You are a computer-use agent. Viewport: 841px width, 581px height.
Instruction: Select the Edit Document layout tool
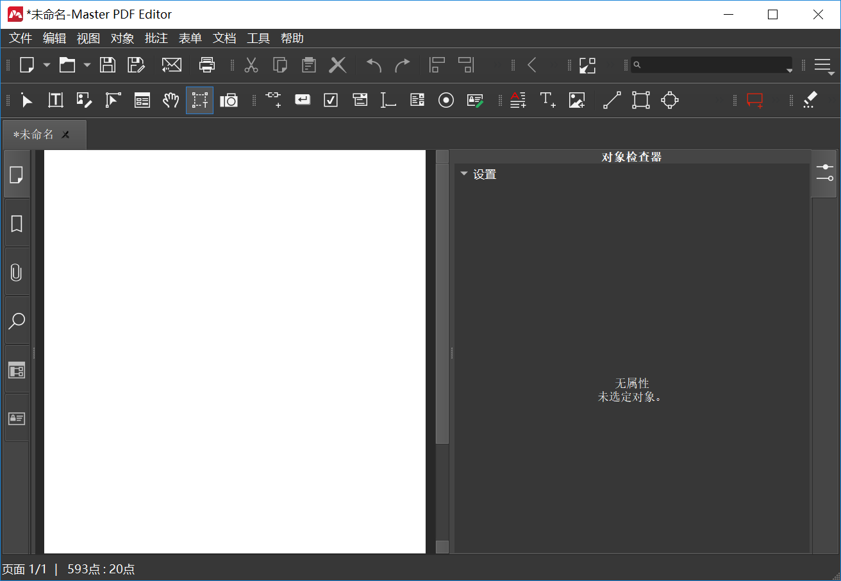click(x=142, y=100)
